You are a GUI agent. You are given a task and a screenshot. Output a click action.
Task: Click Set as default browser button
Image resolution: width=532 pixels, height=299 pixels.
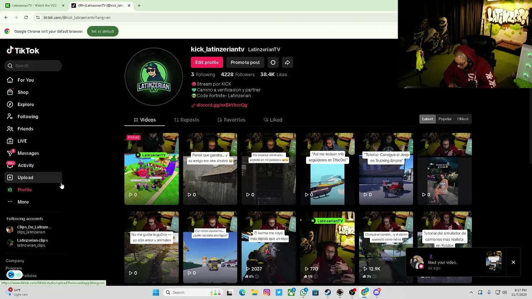(x=103, y=31)
